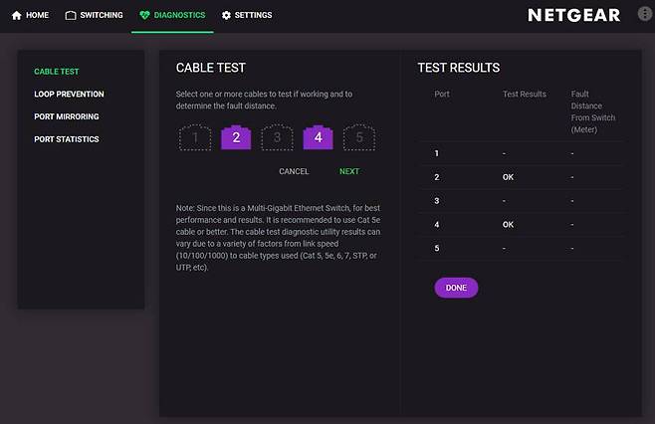The image size is (655, 424).
Task: Go to Loop Prevention in the sidebar
Action: pyautogui.click(x=69, y=95)
